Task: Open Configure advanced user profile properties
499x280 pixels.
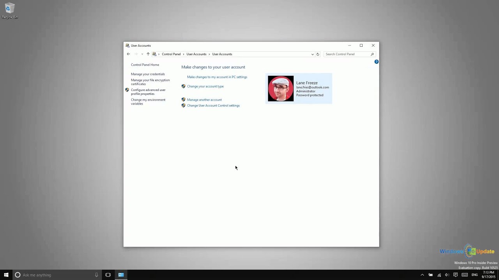Action: click(x=148, y=92)
